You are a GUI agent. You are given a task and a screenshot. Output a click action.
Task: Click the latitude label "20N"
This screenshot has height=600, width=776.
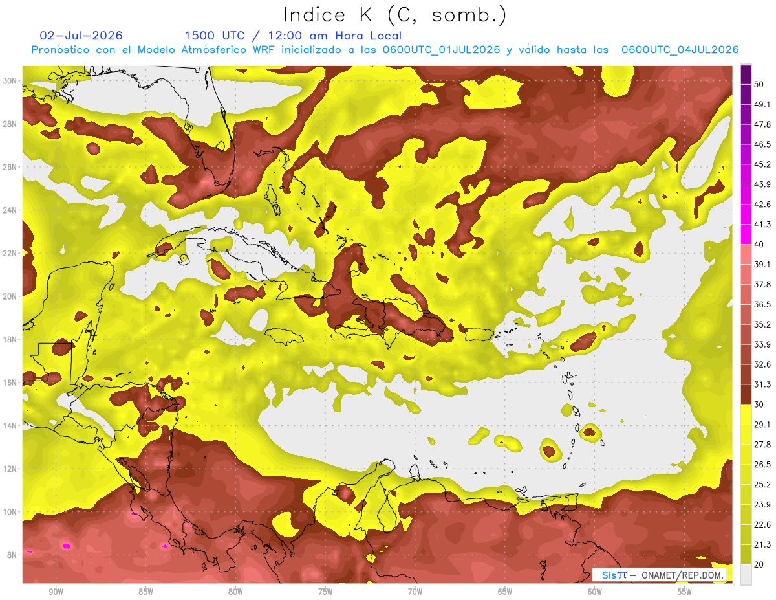click(x=10, y=296)
